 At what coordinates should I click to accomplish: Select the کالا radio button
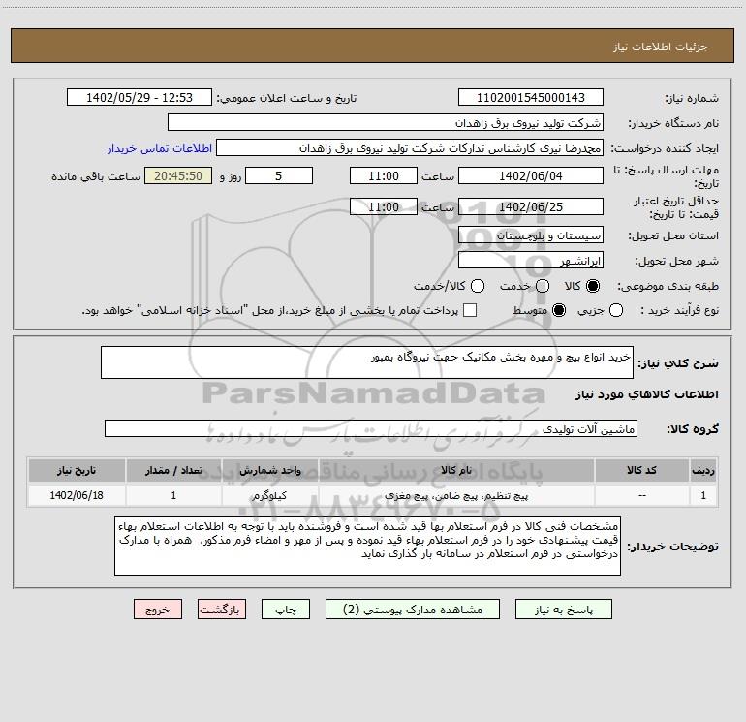(593, 286)
